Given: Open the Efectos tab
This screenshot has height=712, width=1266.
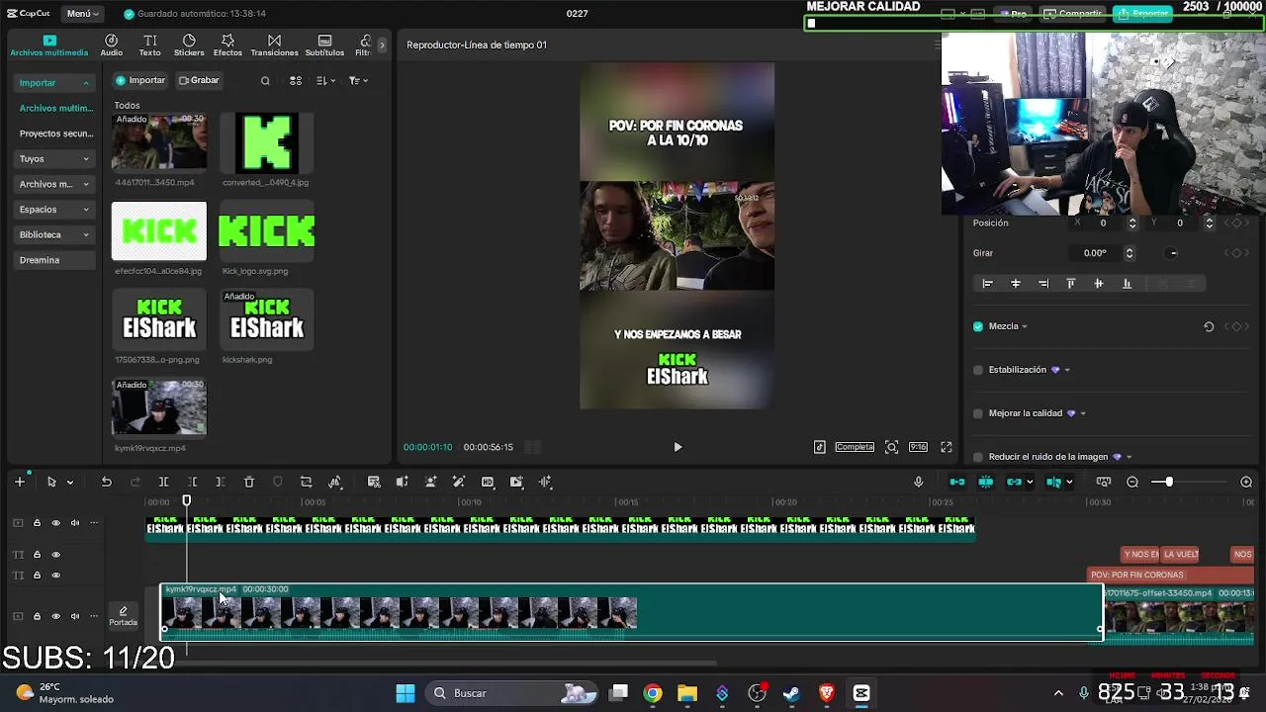Looking at the screenshot, I should coord(227,45).
